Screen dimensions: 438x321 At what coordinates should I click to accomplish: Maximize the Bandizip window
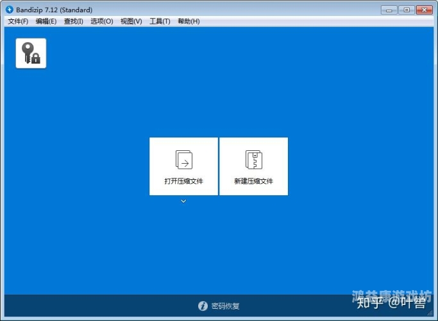click(407, 10)
